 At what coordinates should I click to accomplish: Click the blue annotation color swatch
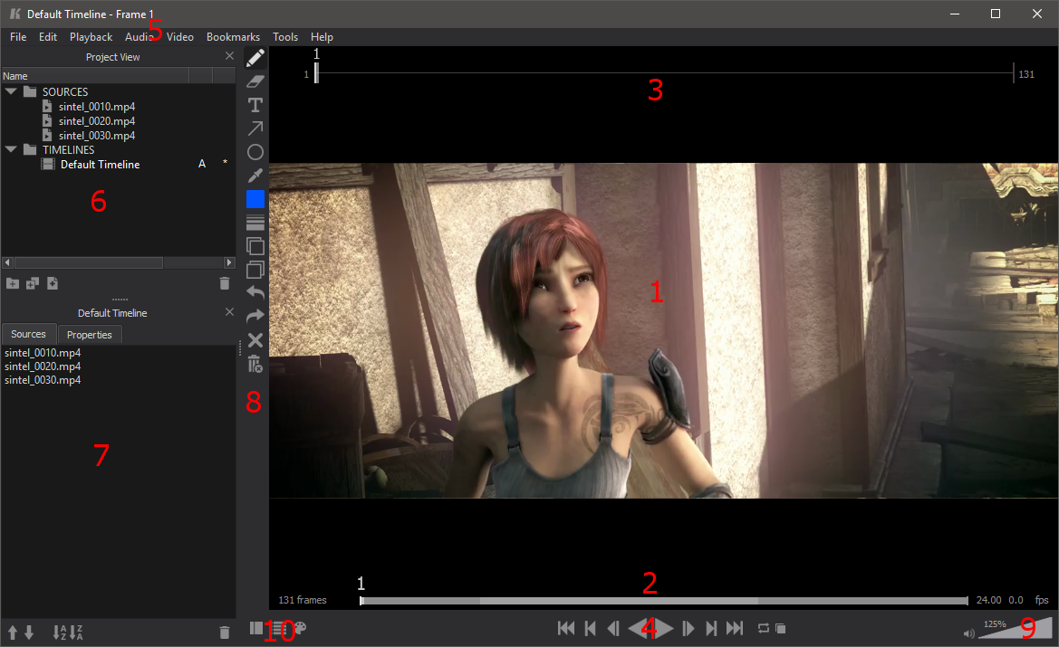tap(255, 199)
